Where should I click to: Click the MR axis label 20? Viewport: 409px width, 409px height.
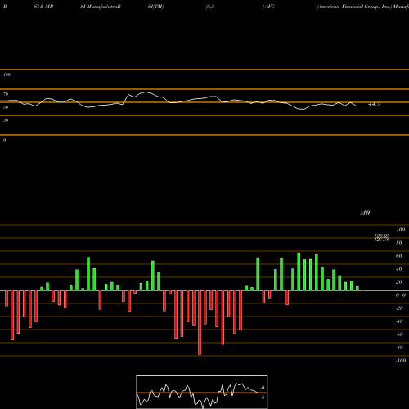tap(399, 282)
